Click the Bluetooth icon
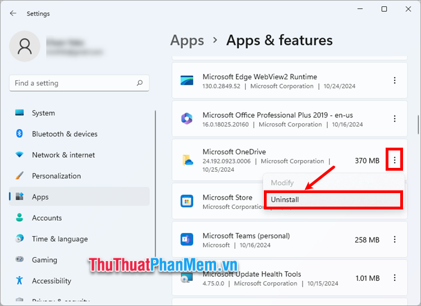The image size is (421, 306). pos(19,134)
